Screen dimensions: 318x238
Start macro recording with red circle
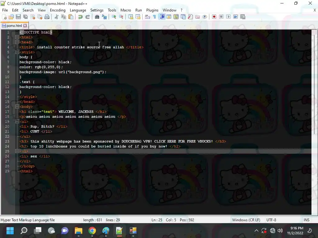(214, 17)
